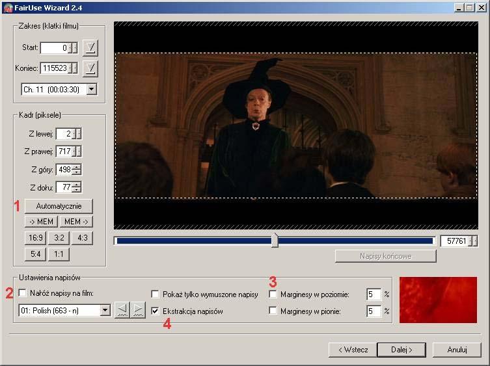
Task: Store crop with -> MEM button
Action: [41, 222]
